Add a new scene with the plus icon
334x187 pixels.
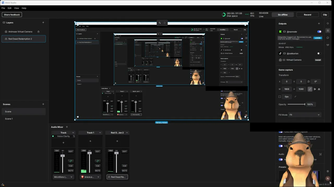43,104
